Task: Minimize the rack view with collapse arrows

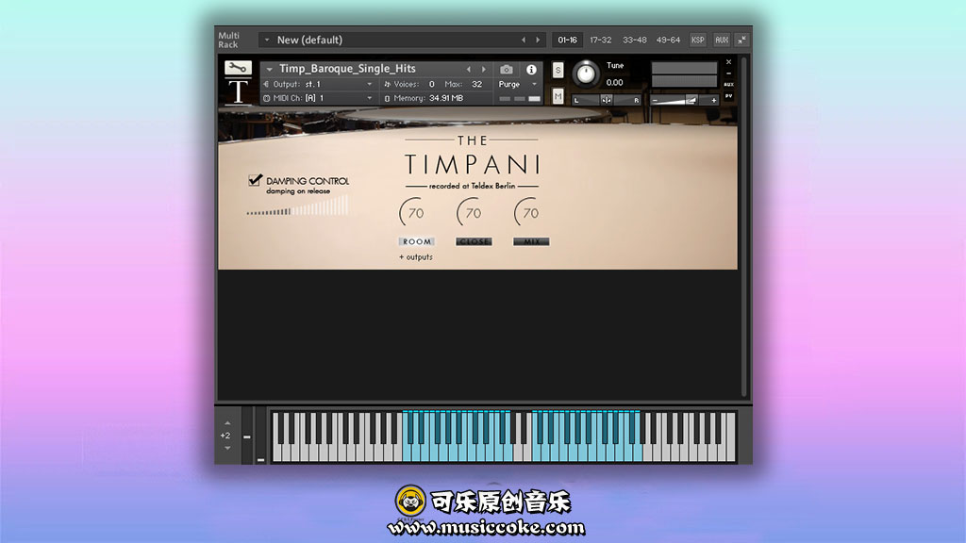Action: [741, 40]
